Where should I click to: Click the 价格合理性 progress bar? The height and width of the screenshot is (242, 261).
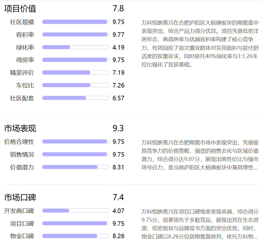(75, 141)
